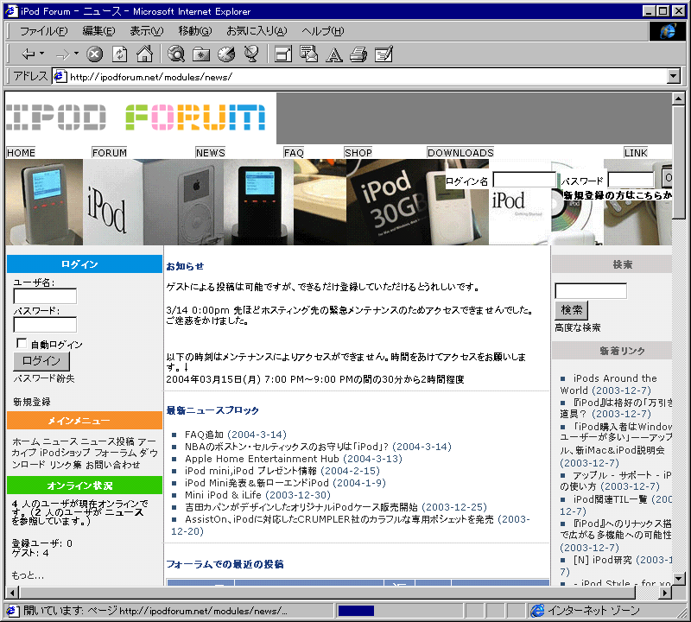Open 'iPods Around the World' link
The height and width of the screenshot is (622, 691).
[608, 384]
